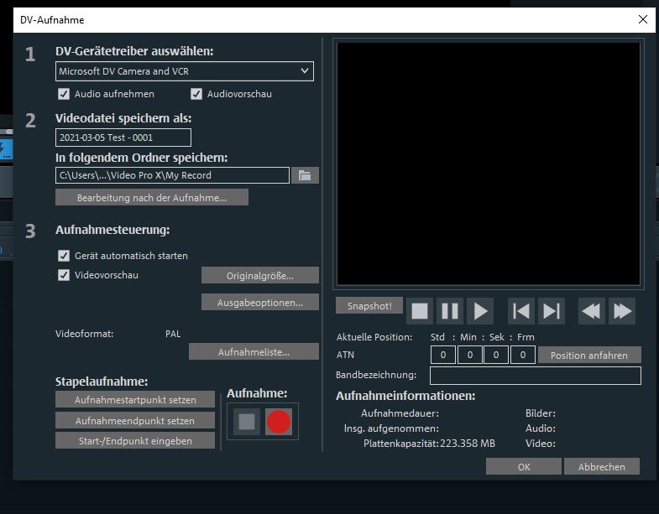The height and width of the screenshot is (514, 659).
Task: Click the Bandbezeichnung text field
Action: tap(536, 376)
